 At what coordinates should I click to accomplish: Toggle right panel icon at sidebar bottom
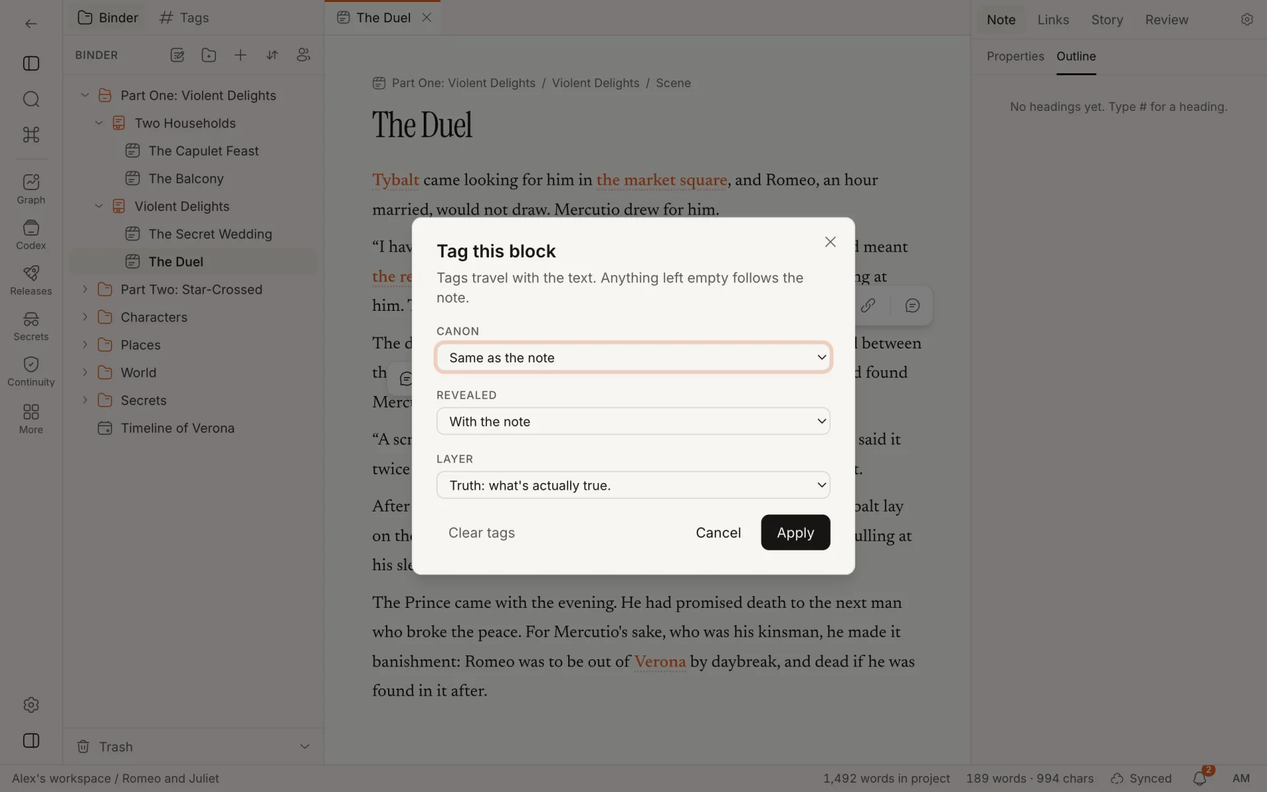(31, 741)
